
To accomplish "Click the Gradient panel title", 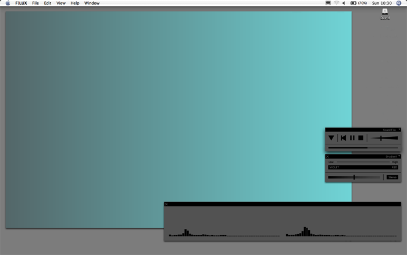I will [391, 157].
